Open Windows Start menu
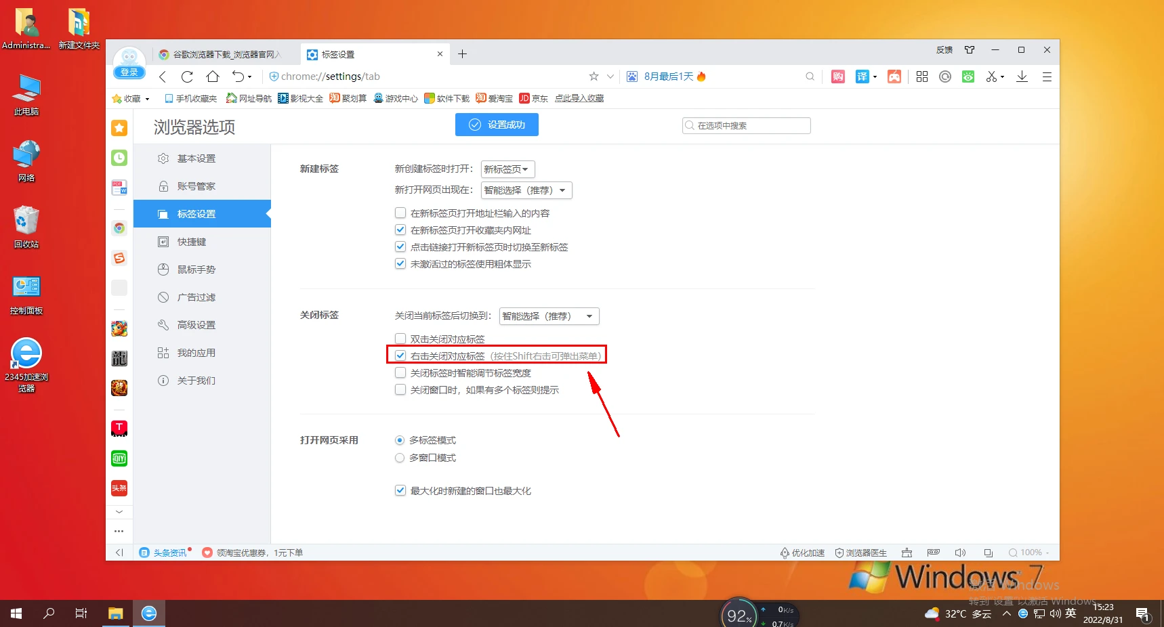This screenshot has height=627, width=1164. [x=16, y=613]
